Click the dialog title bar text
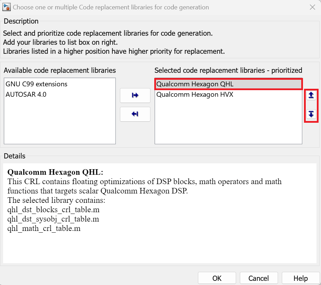The image size is (321, 285). pos(111,7)
